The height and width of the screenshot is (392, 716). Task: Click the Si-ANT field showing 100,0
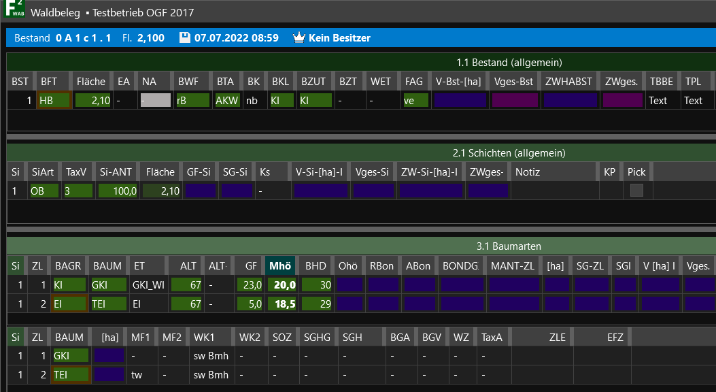(118, 191)
